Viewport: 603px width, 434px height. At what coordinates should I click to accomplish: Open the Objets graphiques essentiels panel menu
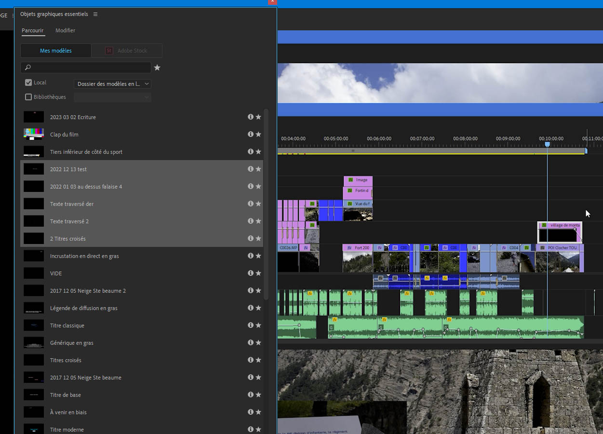[x=95, y=14]
